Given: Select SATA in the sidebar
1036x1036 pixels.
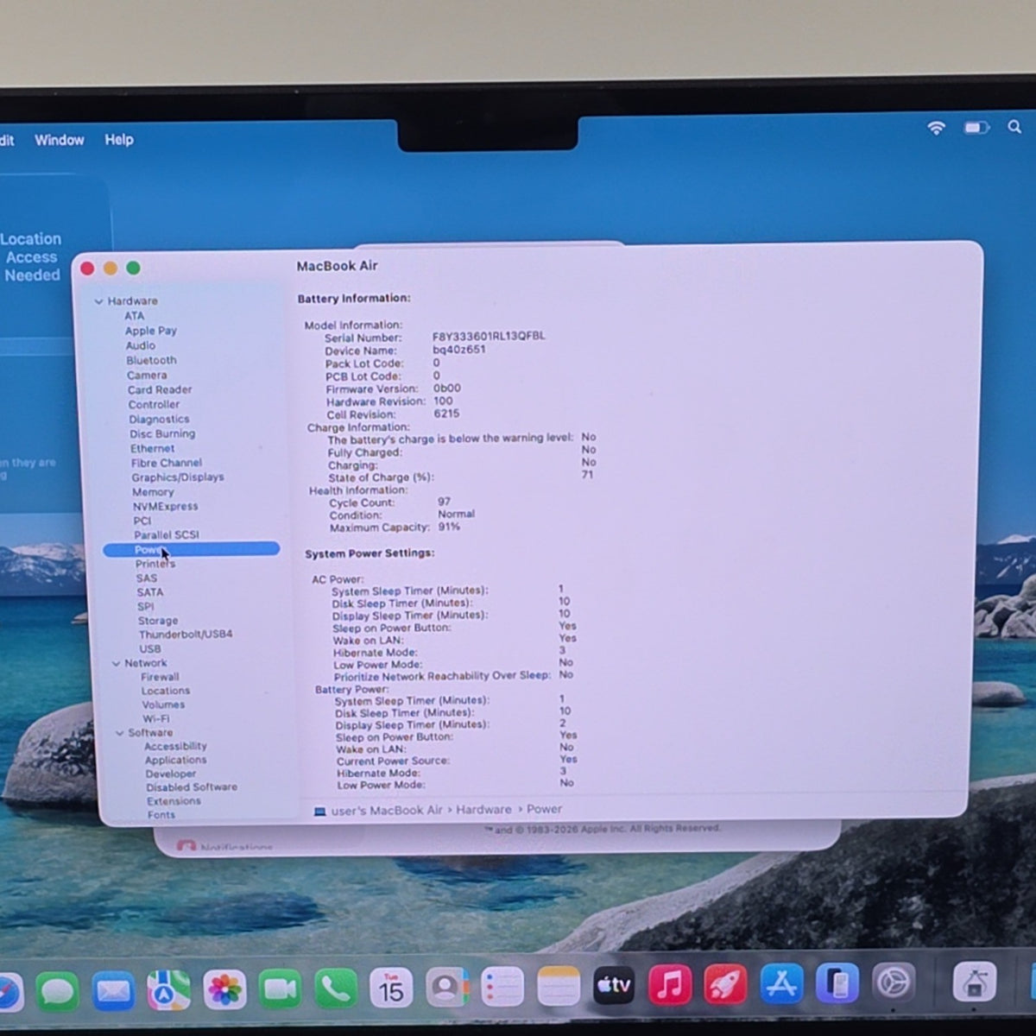Looking at the screenshot, I should [x=149, y=592].
